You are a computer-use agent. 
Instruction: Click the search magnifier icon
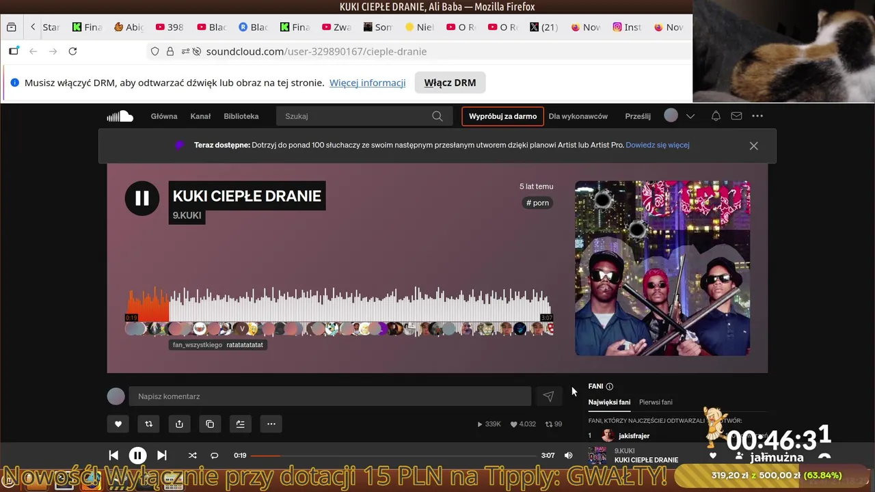(437, 116)
